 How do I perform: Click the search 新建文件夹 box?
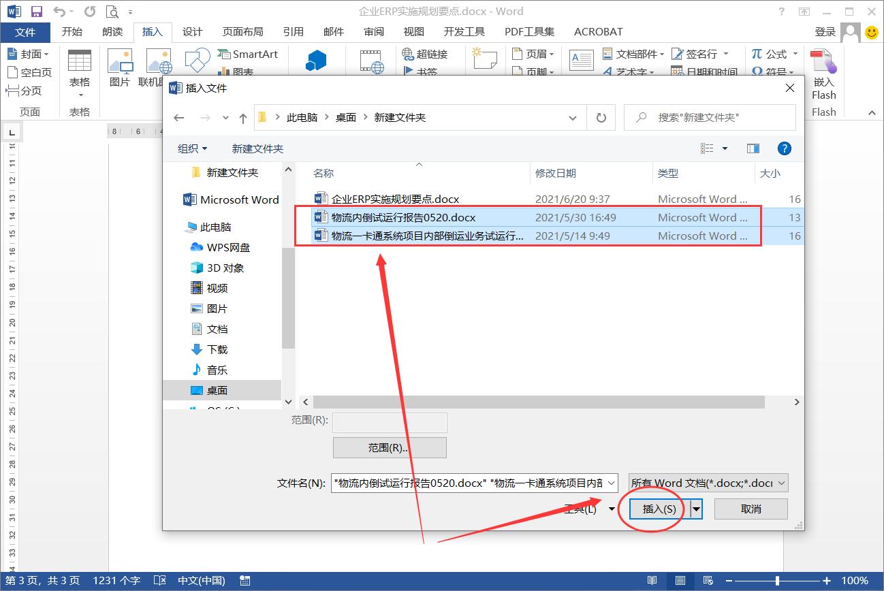[710, 117]
